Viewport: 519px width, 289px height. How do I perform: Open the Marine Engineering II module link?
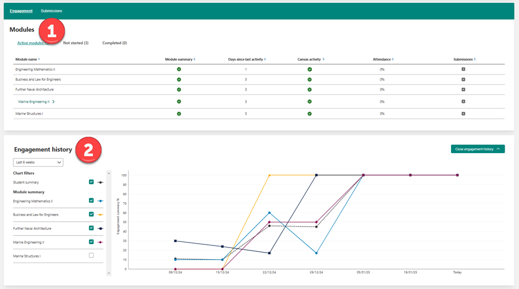coord(34,102)
